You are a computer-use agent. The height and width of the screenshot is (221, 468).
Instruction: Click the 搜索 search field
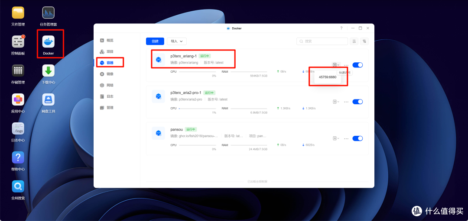click(x=322, y=42)
